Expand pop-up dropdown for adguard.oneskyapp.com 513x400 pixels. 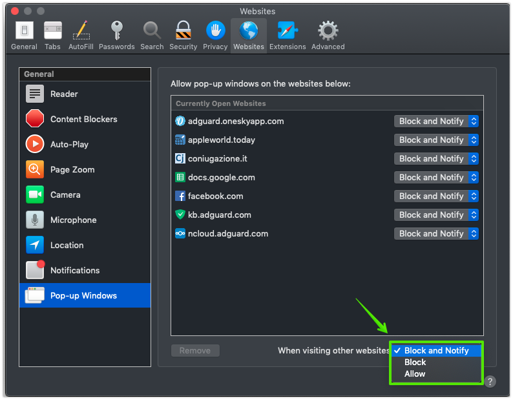(x=436, y=121)
